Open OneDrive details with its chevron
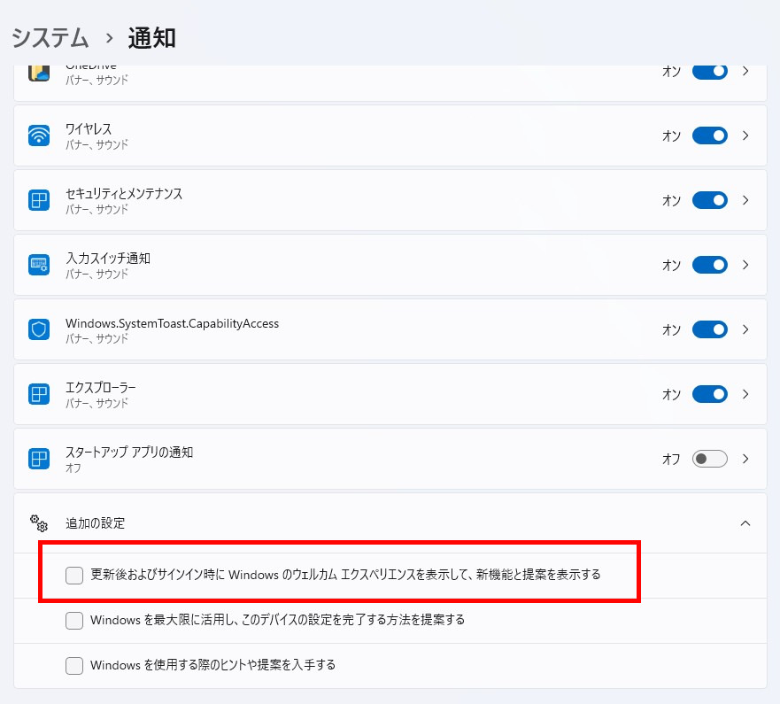The image size is (780, 704). (x=745, y=71)
